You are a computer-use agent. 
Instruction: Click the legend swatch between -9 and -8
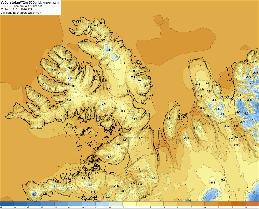[x=7, y=204]
